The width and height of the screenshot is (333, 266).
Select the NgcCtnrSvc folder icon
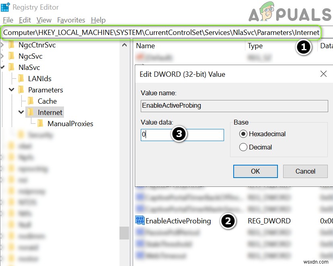point(11,45)
